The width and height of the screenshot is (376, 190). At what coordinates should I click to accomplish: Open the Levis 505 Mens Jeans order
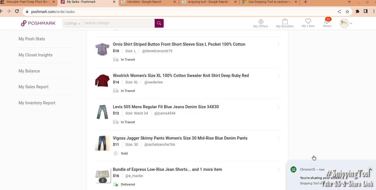(166, 107)
